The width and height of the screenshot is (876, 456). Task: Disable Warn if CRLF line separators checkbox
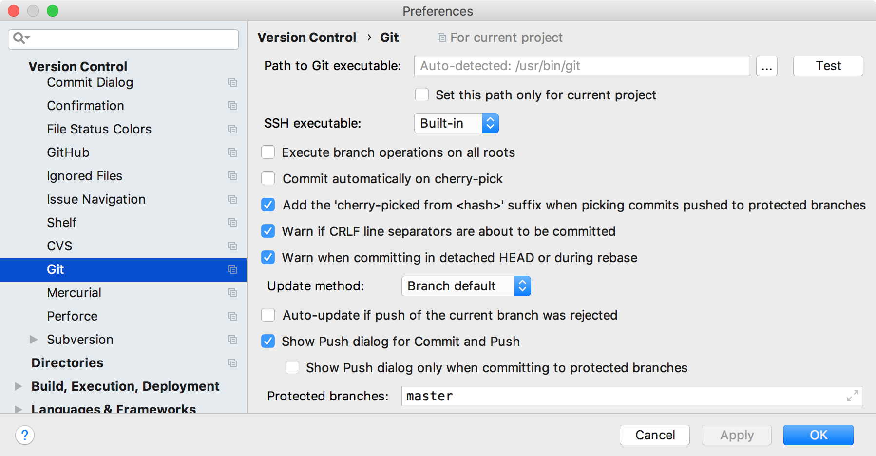[x=267, y=231]
